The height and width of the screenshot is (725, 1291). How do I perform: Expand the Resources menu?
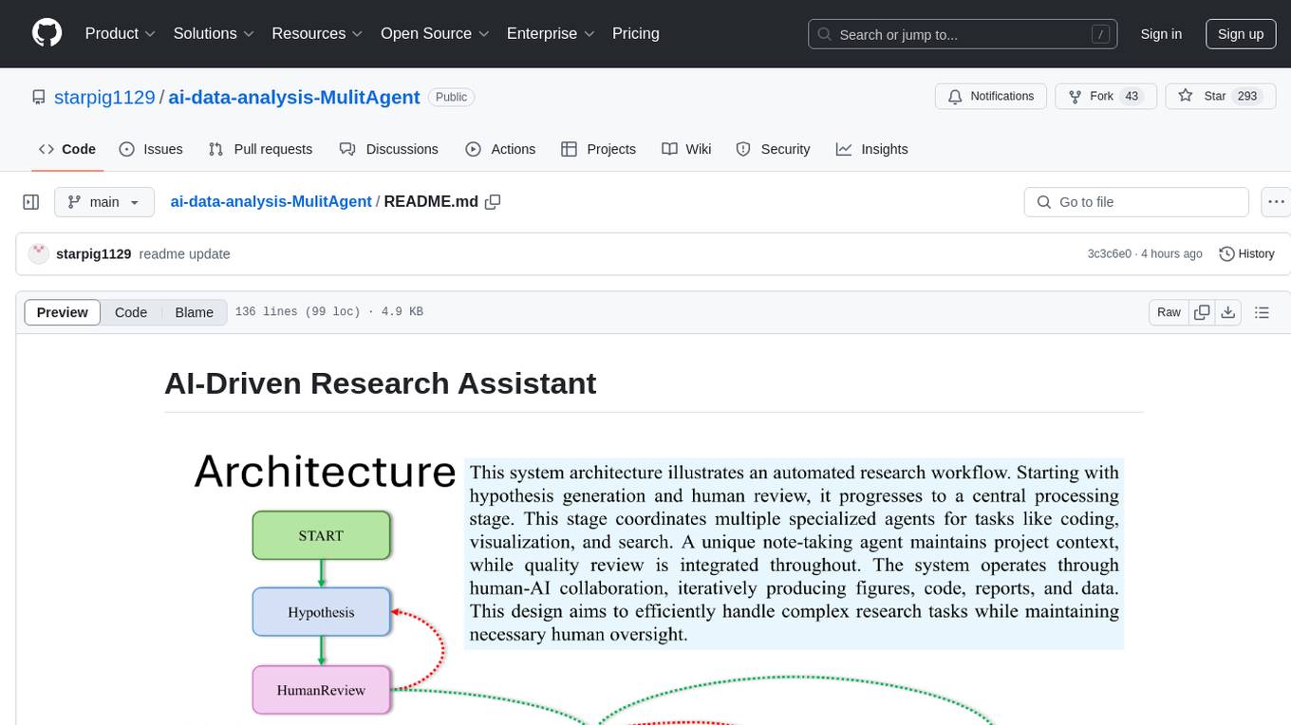pyautogui.click(x=317, y=33)
